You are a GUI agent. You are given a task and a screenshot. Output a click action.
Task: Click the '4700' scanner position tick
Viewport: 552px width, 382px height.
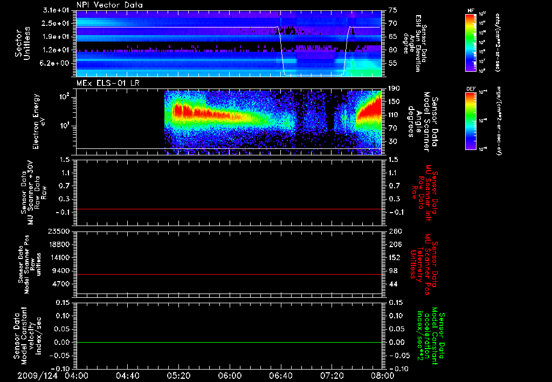pyautogui.click(x=61, y=284)
